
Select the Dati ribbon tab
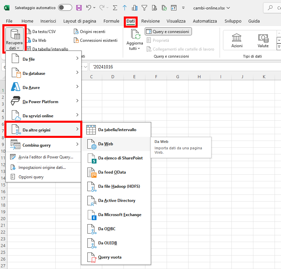point(131,22)
